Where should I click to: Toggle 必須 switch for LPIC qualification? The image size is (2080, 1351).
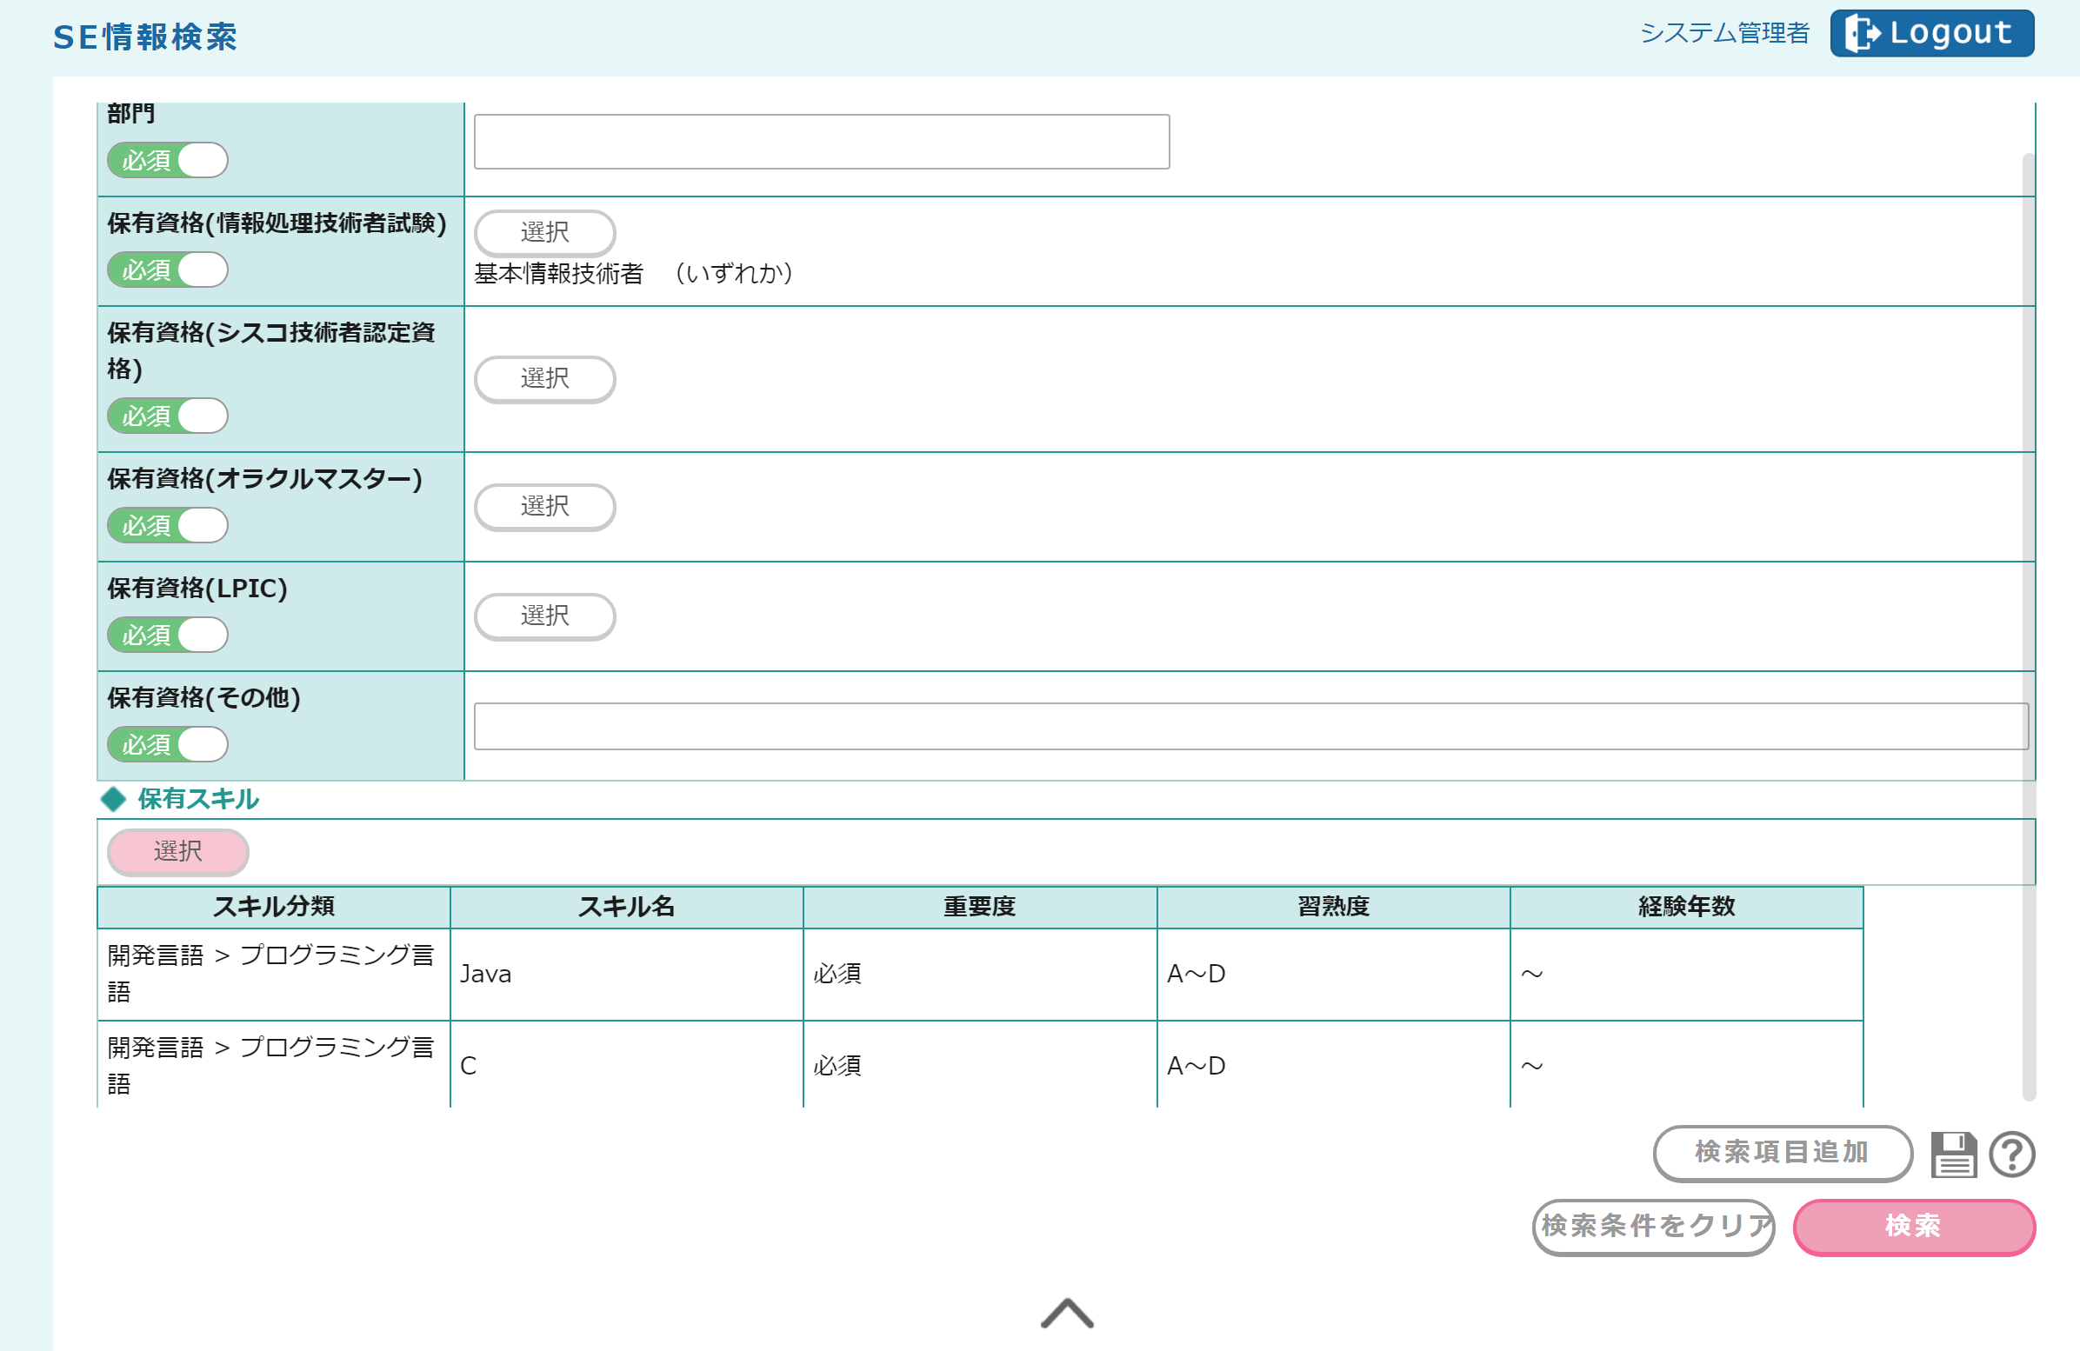click(168, 636)
